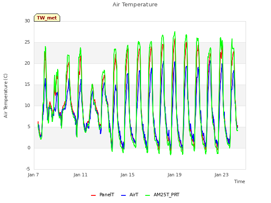Click the red PanelT legend marker
The image size is (271, 203).
93,195
